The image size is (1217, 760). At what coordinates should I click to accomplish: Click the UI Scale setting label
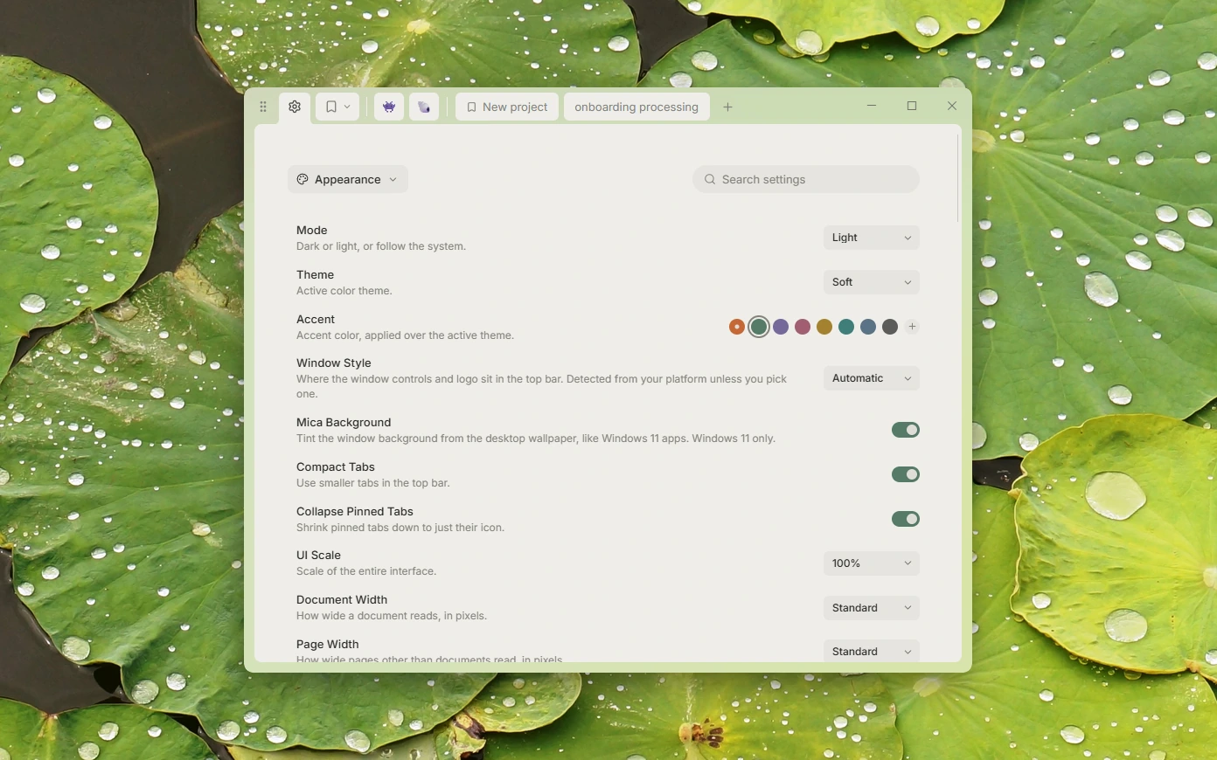[319, 556]
